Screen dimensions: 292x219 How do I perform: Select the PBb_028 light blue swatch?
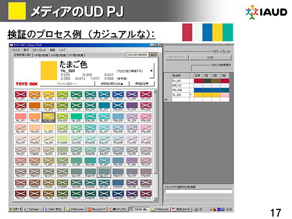(x=118, y=117)
